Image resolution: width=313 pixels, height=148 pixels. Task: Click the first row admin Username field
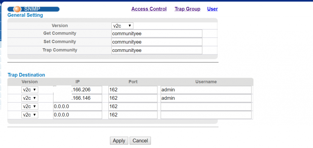[206, 90]
